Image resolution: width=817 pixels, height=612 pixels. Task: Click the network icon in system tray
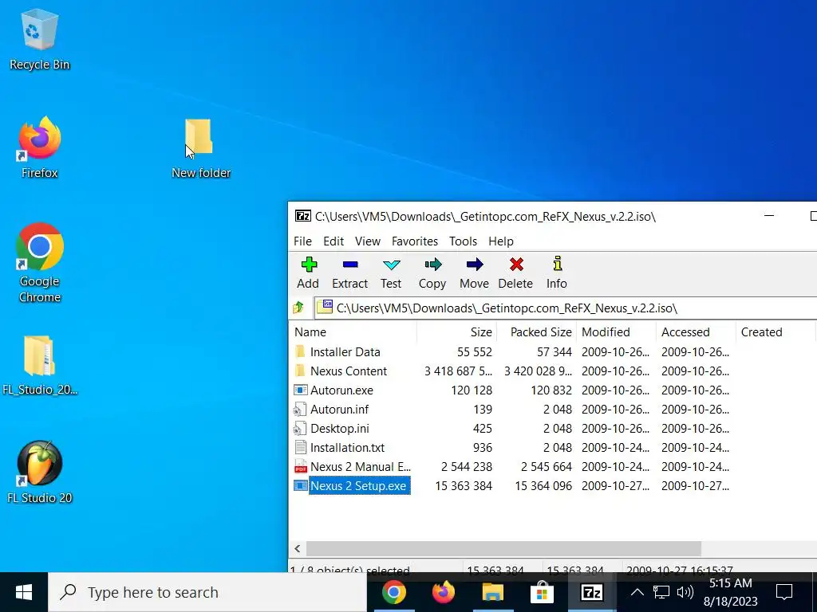point(661,592)
